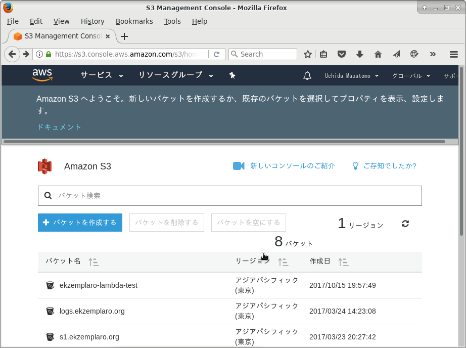Click the Firefox home icon
The height and width of the screenshot is (348, 466).
pyautogui.click(x=378, y=54)
